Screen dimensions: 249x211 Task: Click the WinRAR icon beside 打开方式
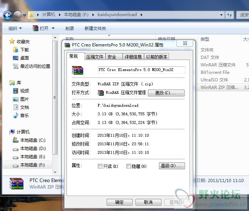101,93
